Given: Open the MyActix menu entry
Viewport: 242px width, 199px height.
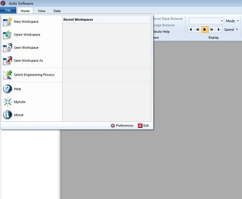Looking at the screenshot, I should [x=32, y=102].
